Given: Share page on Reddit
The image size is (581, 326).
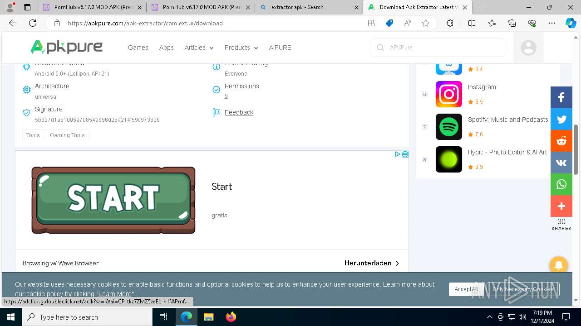Looking at the screenshot, I should 561,141.
